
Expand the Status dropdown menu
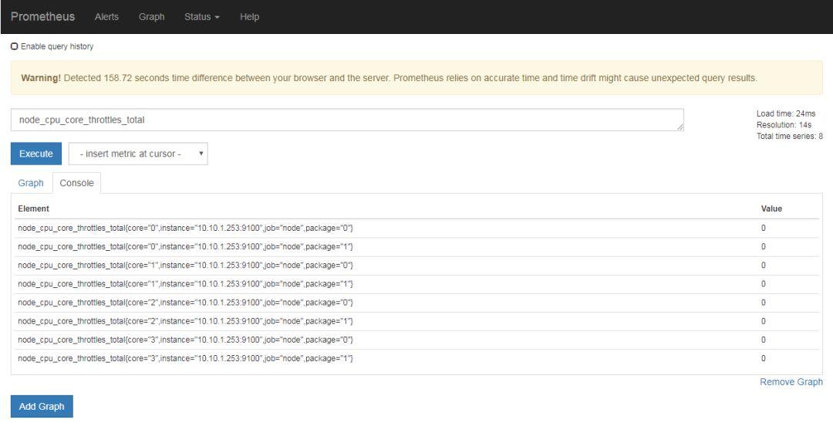[x=202, y=17]
